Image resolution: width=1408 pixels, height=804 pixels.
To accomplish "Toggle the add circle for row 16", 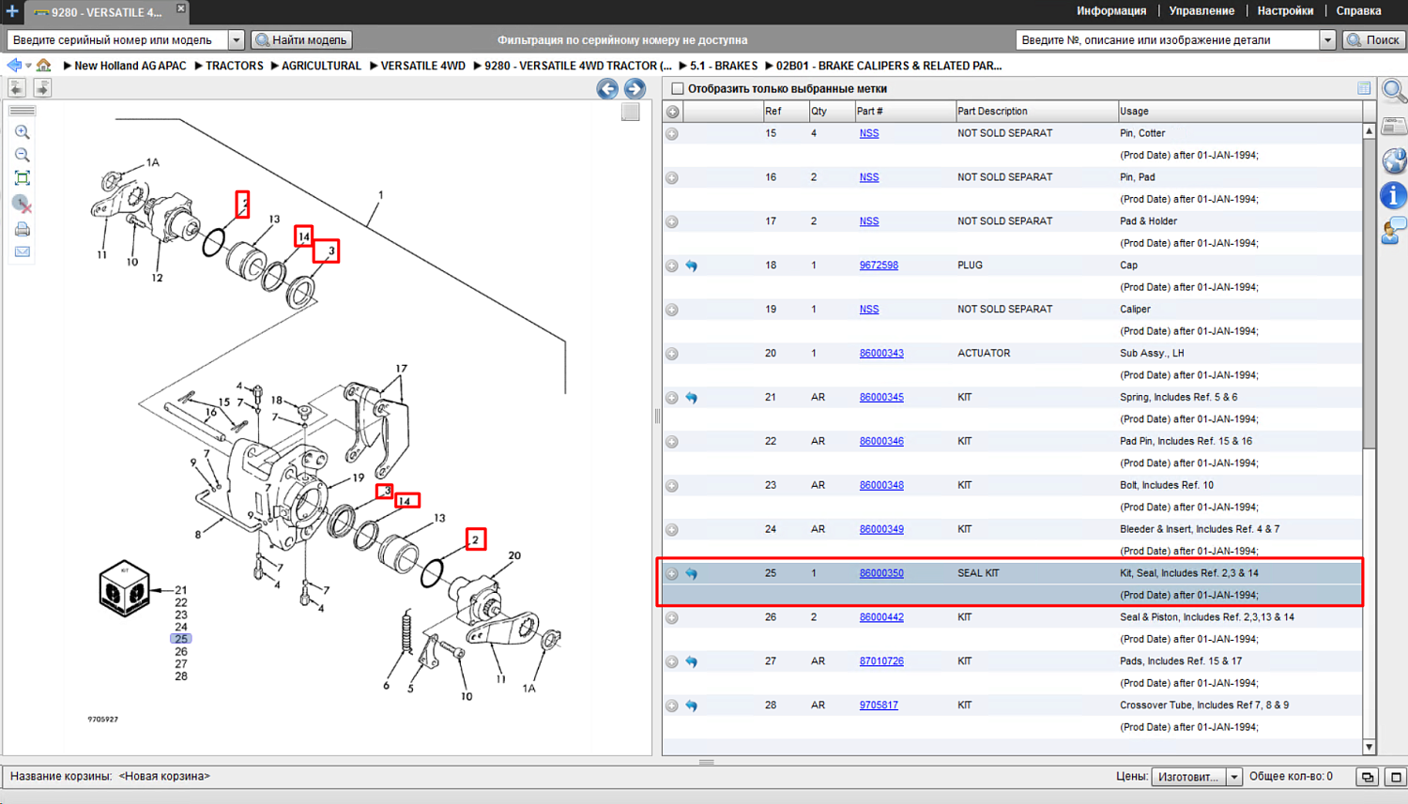I will (x=672, y=178).
